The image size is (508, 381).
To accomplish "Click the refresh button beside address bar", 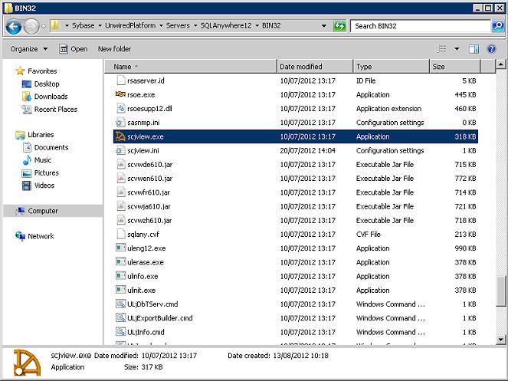I will click(339, 26).
